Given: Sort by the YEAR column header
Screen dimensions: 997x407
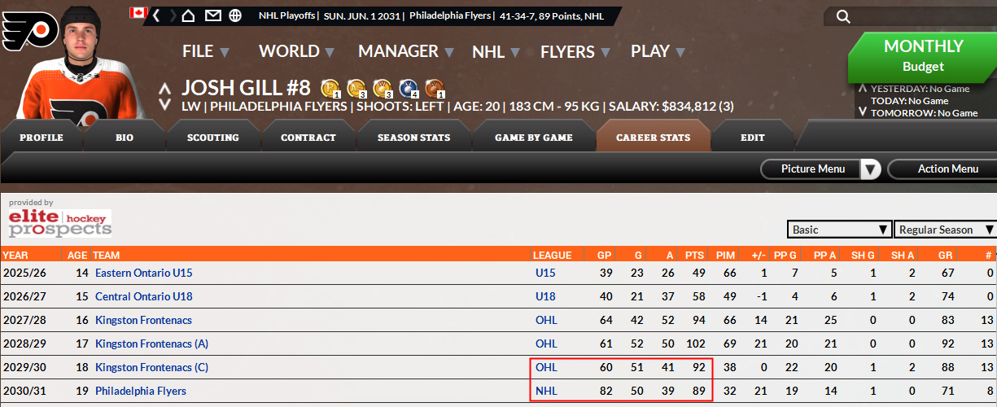Looking at the screenshot, I should click(15, 255).
